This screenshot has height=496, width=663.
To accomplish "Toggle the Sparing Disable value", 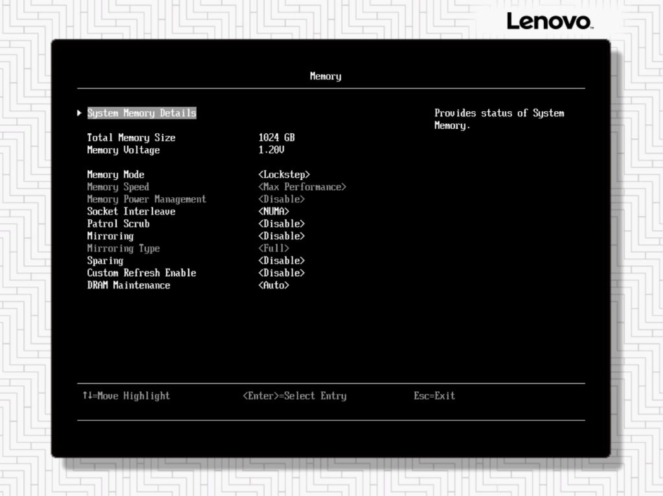I will [x=281, y=261].
